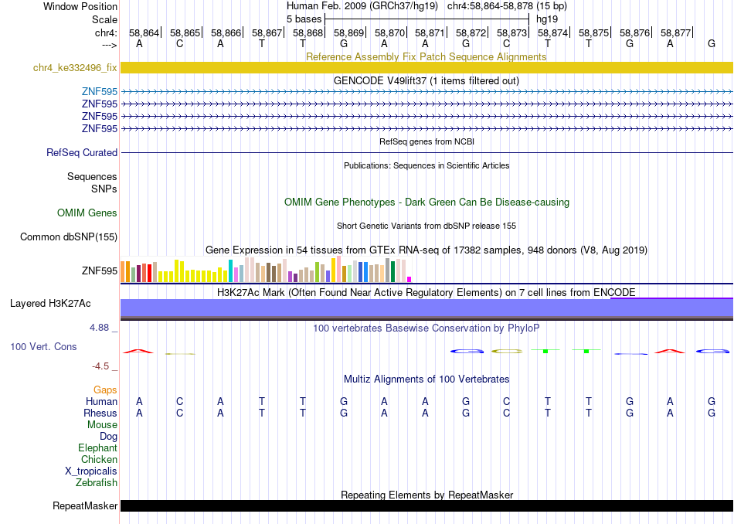Select the Common dbSNP(155) track label

pyautogui.click(x=69, y=237)
